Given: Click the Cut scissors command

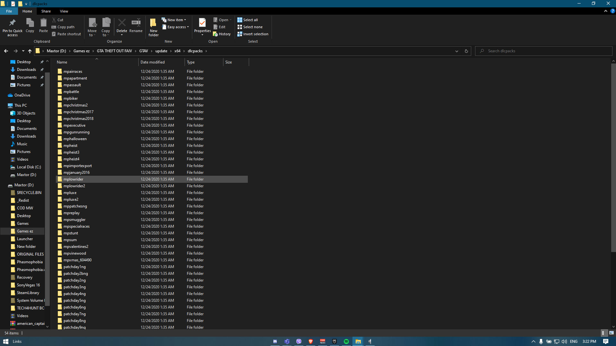Looking at the screenshot, I should (58, 20).
